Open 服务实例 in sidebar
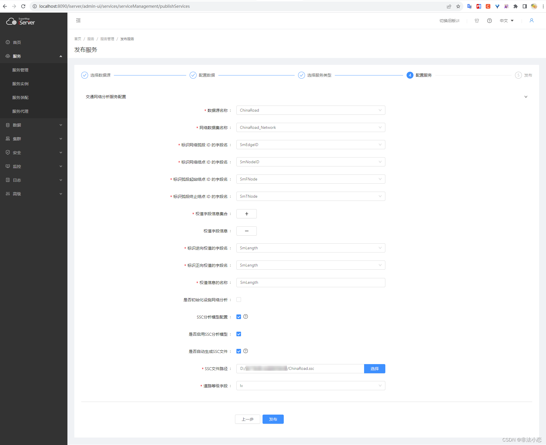Image resolution: width=546 pixels, height=445 pixels. point(34,84)
